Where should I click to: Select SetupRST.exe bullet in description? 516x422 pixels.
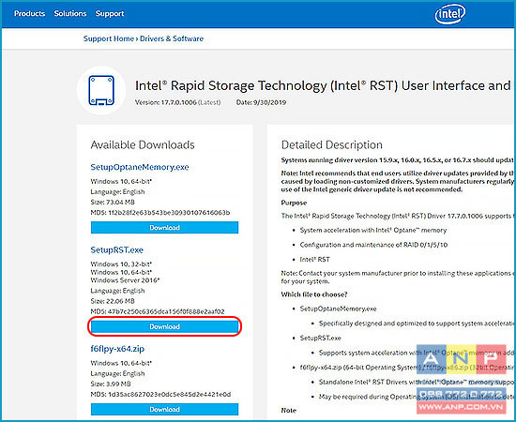coord(320,339)
